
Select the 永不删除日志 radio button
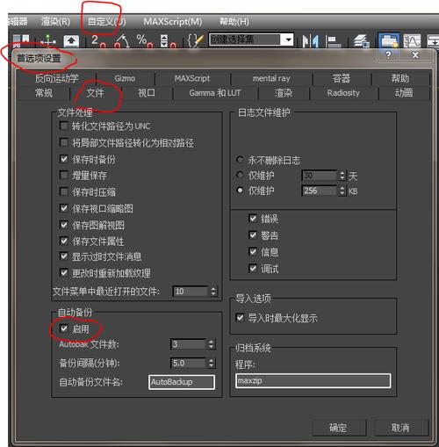tap(240, 160)
